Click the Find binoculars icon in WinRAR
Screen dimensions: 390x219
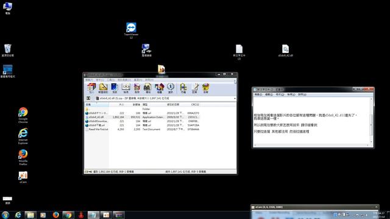pyautogui.click(x=148, y=88)
